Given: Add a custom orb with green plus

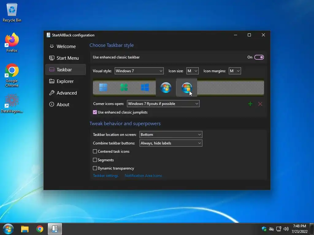Looking at the screenshot, I should point(250,104).
